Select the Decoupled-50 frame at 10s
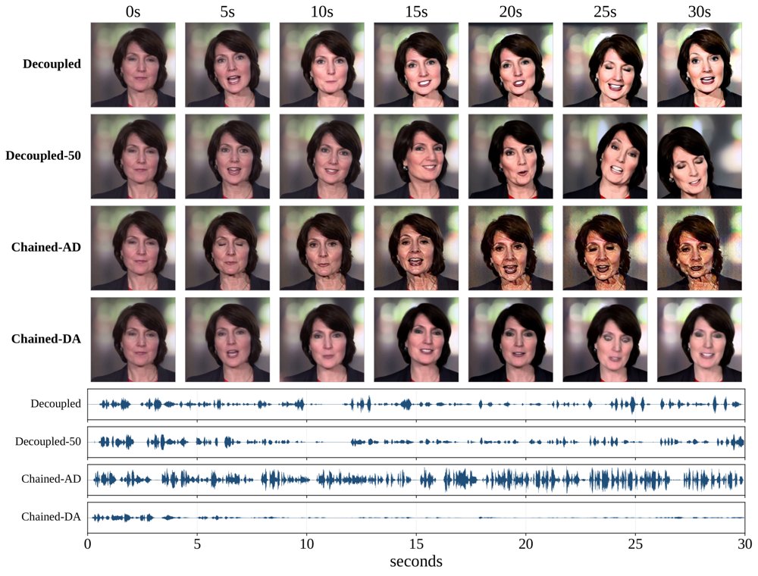 click(321, 157)
